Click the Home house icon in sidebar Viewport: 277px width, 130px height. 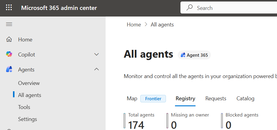(x=9, y=40)
